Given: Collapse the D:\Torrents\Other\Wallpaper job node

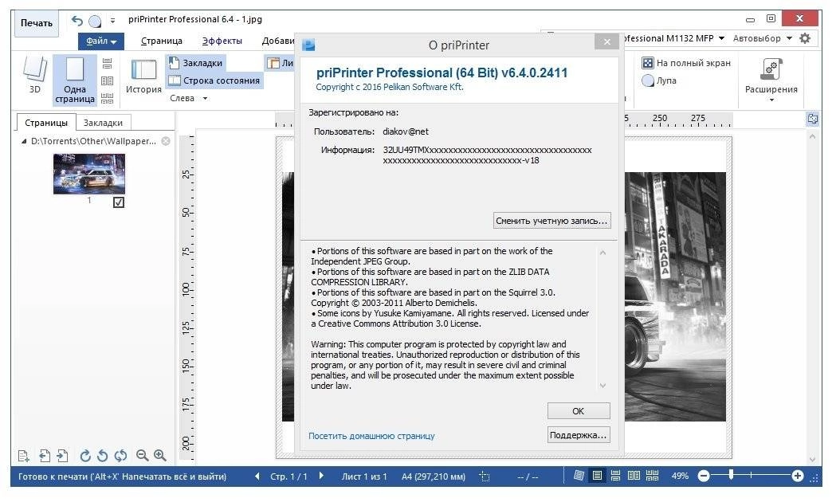Looking at the screenshot, I should pos(23,141).
